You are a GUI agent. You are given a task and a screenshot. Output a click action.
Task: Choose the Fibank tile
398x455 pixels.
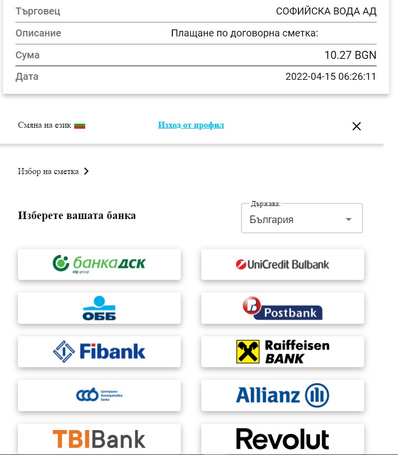pos(99,351)
